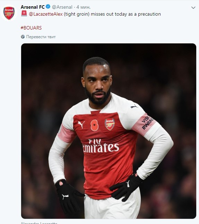Click the Visit Rwanda sleeve patch

tap(147, 123)
